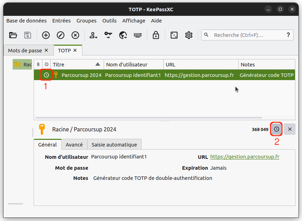Open the Base de données menu
This screenshot has height=221, width=302.
(x=26, y=21)
